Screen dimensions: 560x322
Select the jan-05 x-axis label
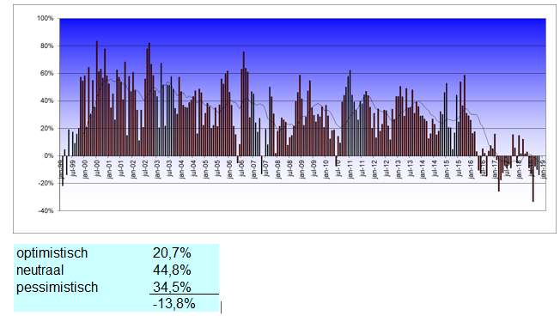click(x=206, y=169)
